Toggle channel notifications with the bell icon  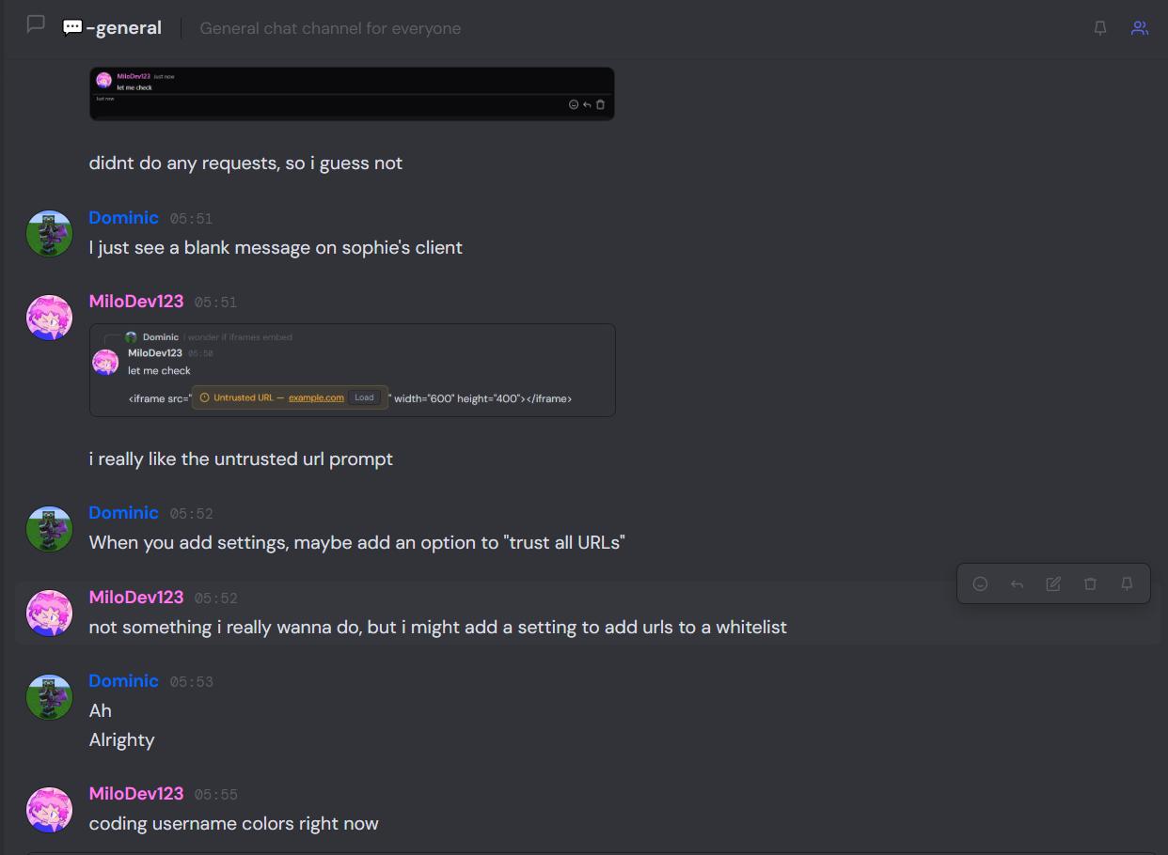click(1100, 28)
